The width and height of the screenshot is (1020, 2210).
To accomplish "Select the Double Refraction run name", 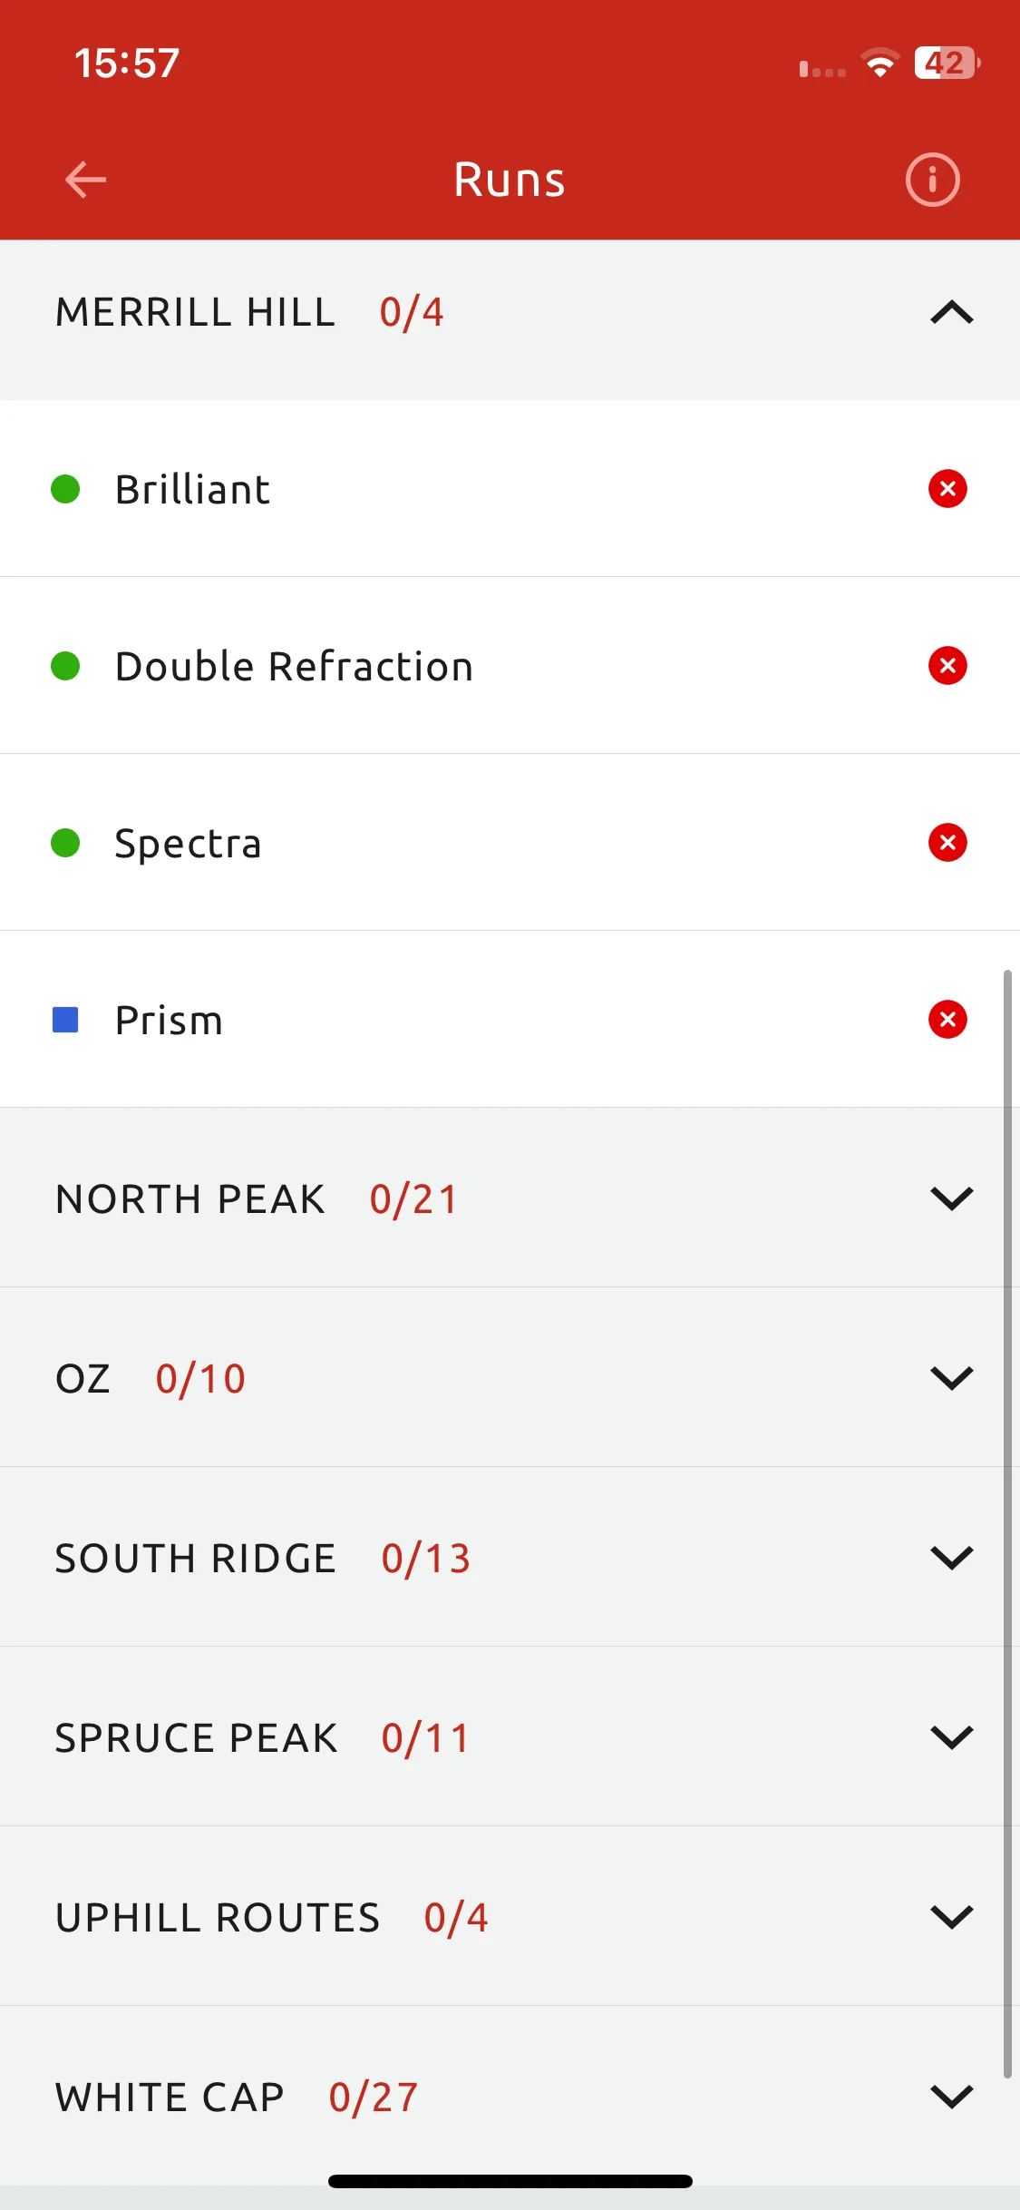I will [x=294, y=667].
